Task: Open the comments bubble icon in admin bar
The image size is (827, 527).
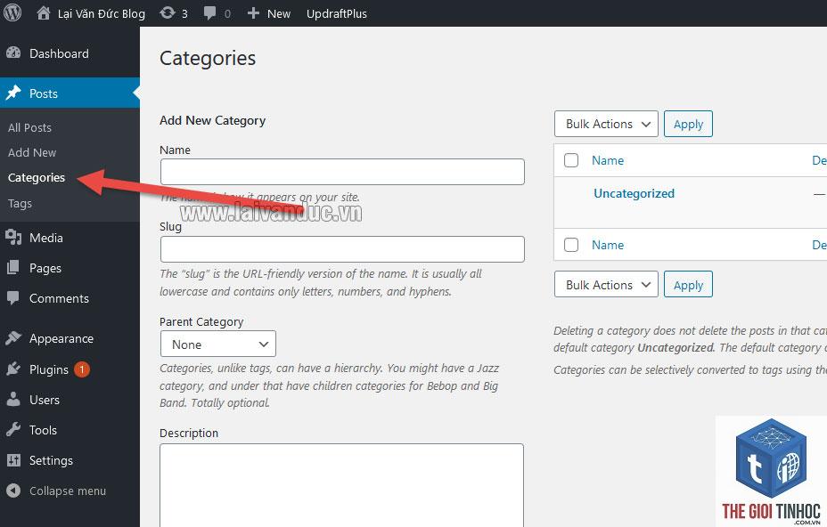Action: pos(210,13)
